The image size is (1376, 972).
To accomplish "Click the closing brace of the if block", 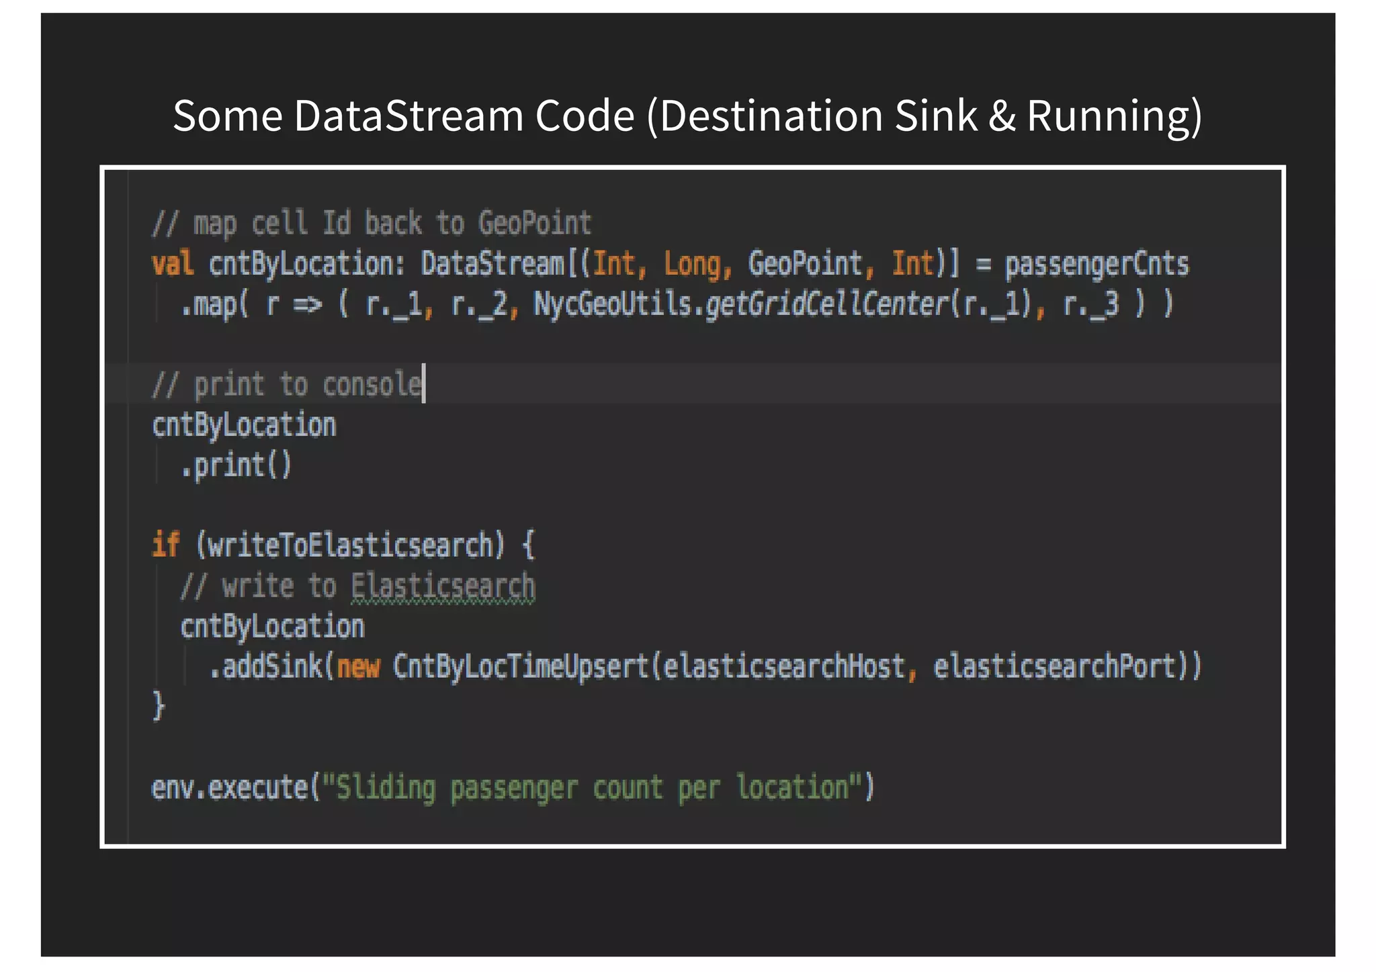I will pyautogui.click(x=159, y=707).
